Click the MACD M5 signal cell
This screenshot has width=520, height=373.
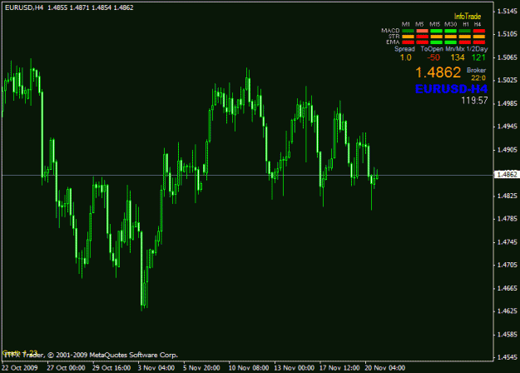coord(422,31)
